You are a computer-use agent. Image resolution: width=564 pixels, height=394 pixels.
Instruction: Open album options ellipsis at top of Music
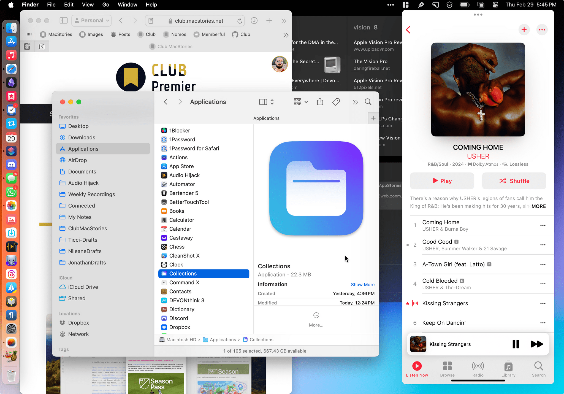[x=542, y=30]
